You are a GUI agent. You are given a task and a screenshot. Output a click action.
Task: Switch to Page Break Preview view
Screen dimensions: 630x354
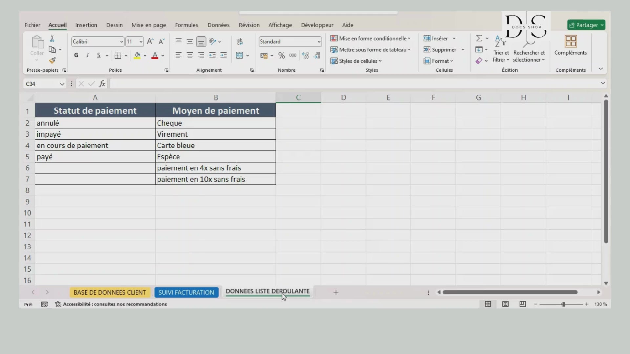[x=522, y=304]
